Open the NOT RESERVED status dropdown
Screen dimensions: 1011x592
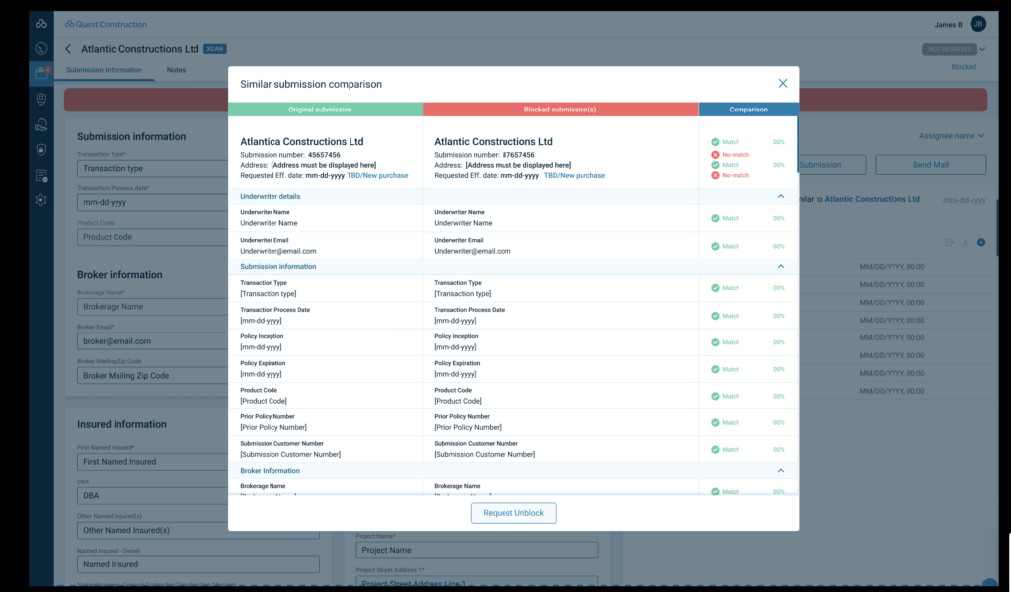click(955, 49)
